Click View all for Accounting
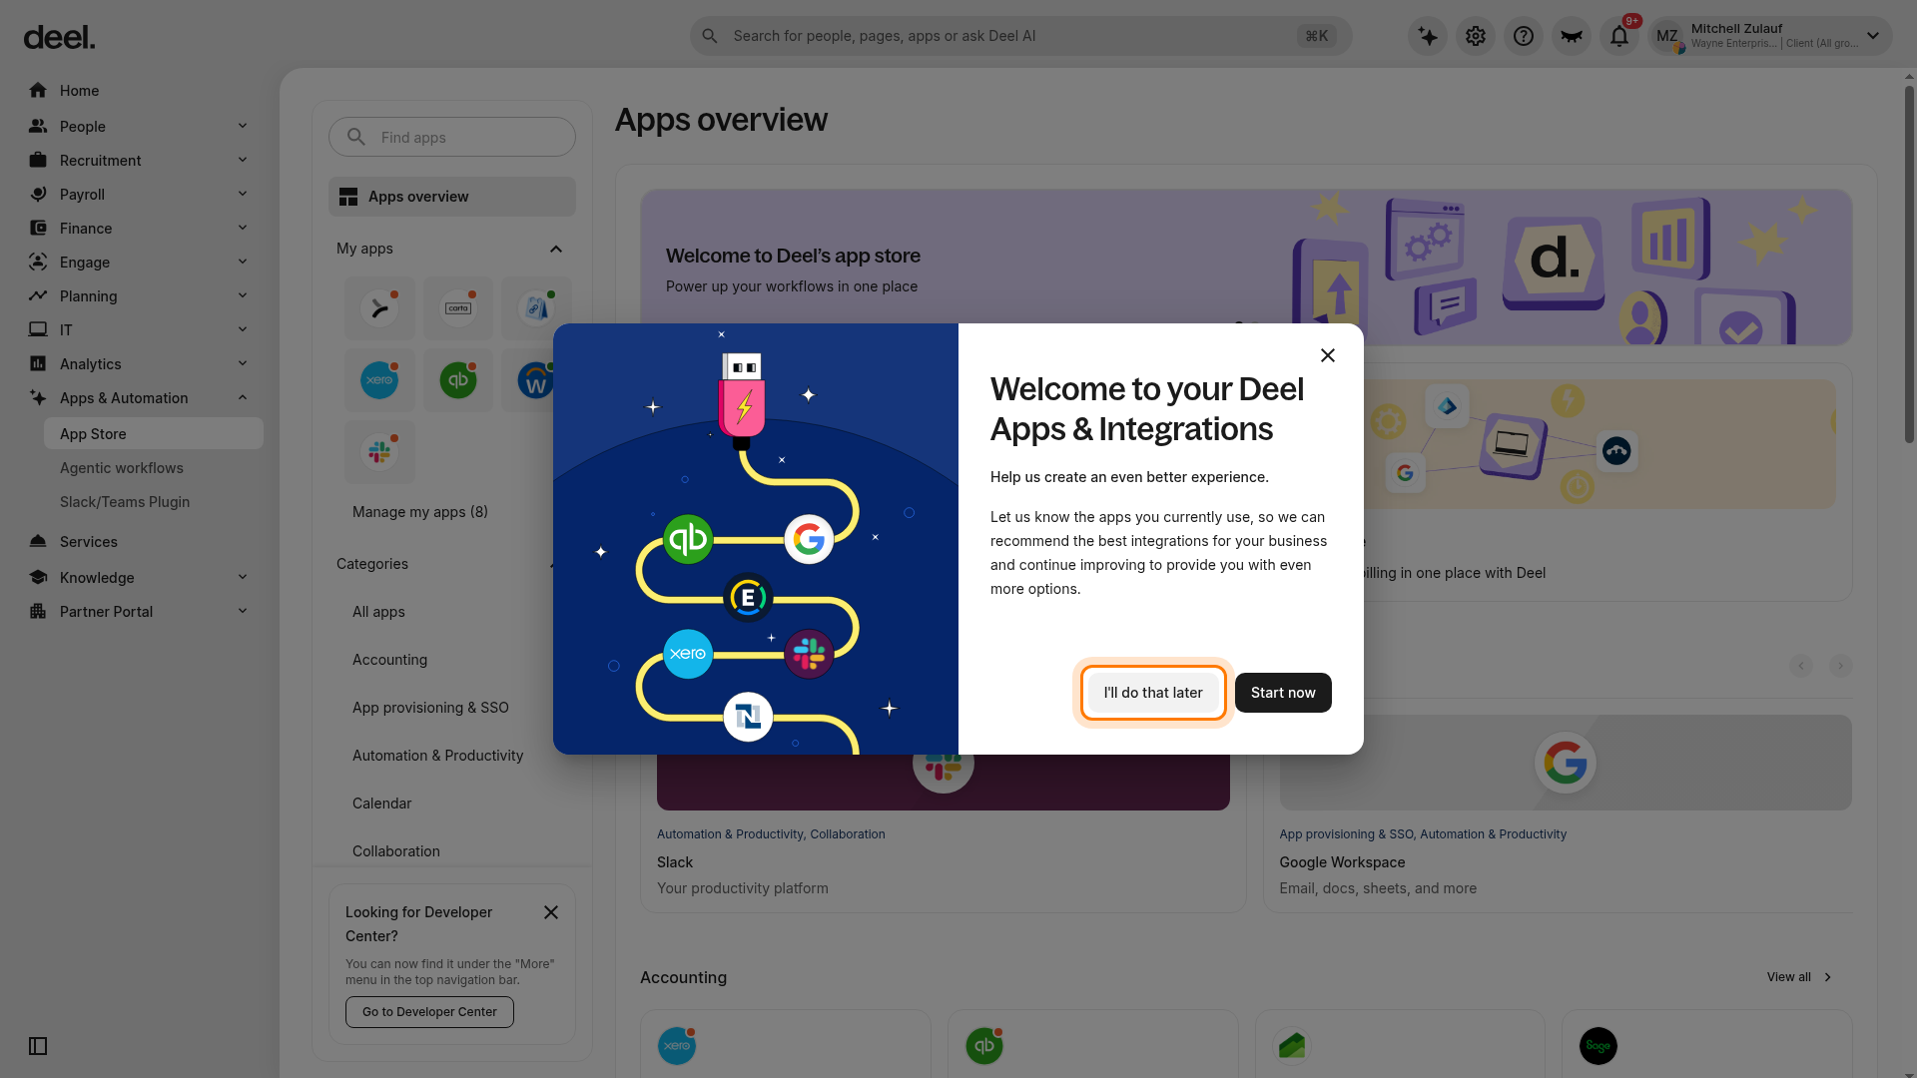Screen dimensions: 1917x1078 1799,977
